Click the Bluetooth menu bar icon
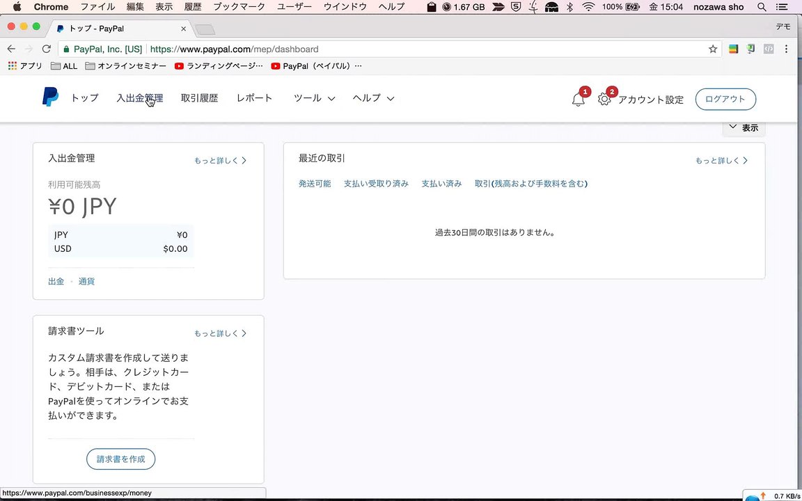 click(569, 7)
